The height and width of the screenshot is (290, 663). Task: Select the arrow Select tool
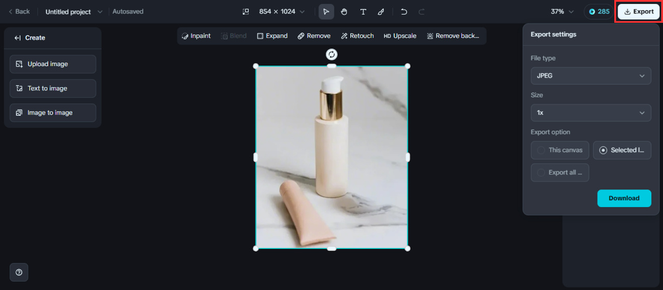click(326, 11)
